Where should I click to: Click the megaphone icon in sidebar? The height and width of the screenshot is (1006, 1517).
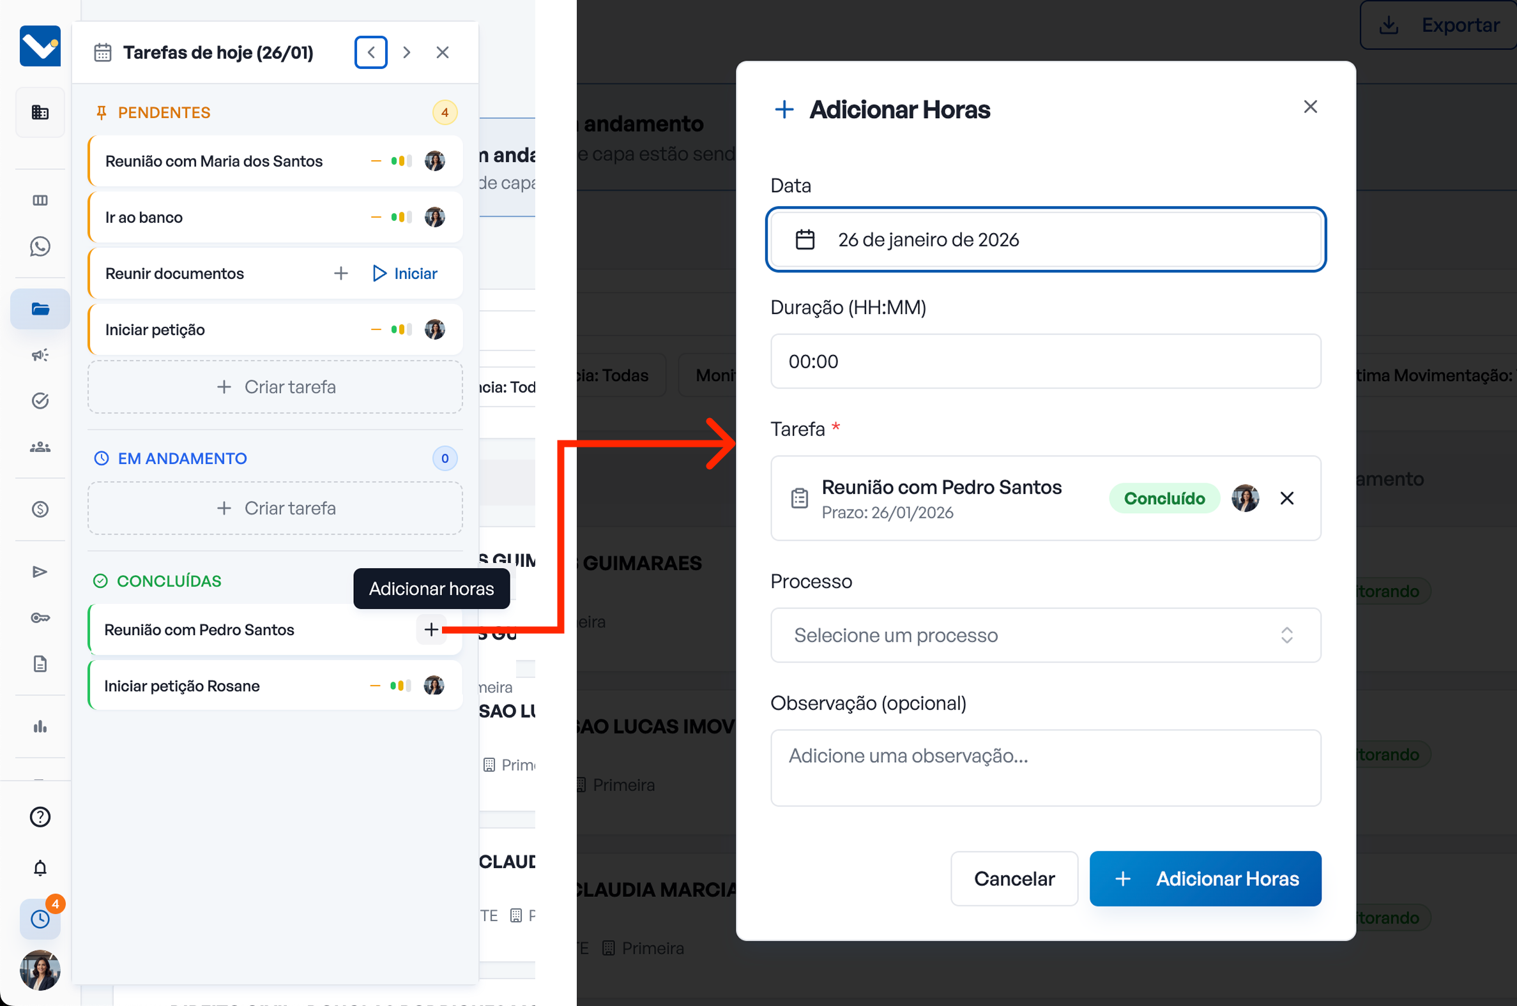click(x=40, y=355)
